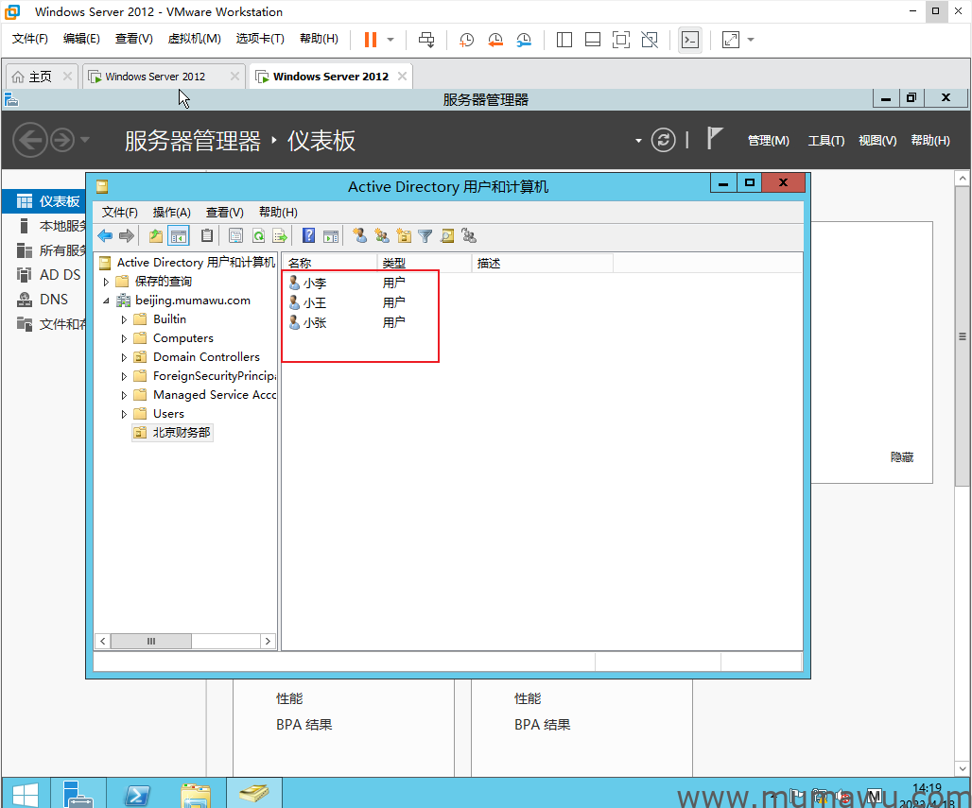Expand the Builtin tree node
The height and width of the screenshot is (808, 972).
tap(124, 319)
